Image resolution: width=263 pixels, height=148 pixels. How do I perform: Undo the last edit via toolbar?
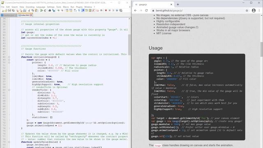(x=41, y=10)
